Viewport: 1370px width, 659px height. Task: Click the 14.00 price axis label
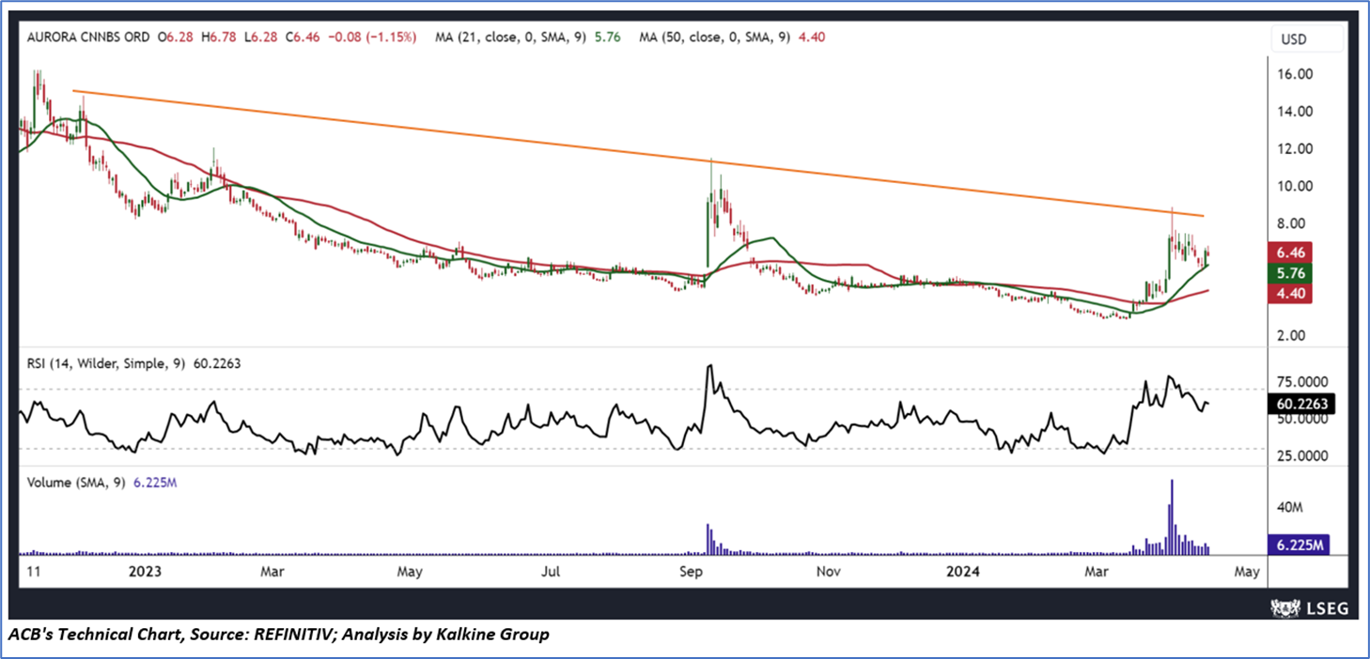coord(1294,112)
